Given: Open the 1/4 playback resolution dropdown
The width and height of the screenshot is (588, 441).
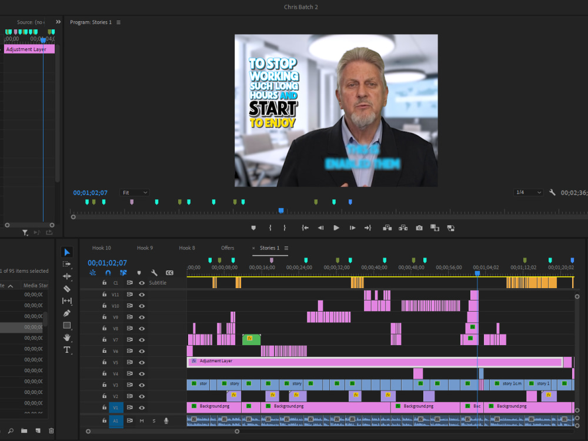Looking at the screenshot, I should [529, 192].
